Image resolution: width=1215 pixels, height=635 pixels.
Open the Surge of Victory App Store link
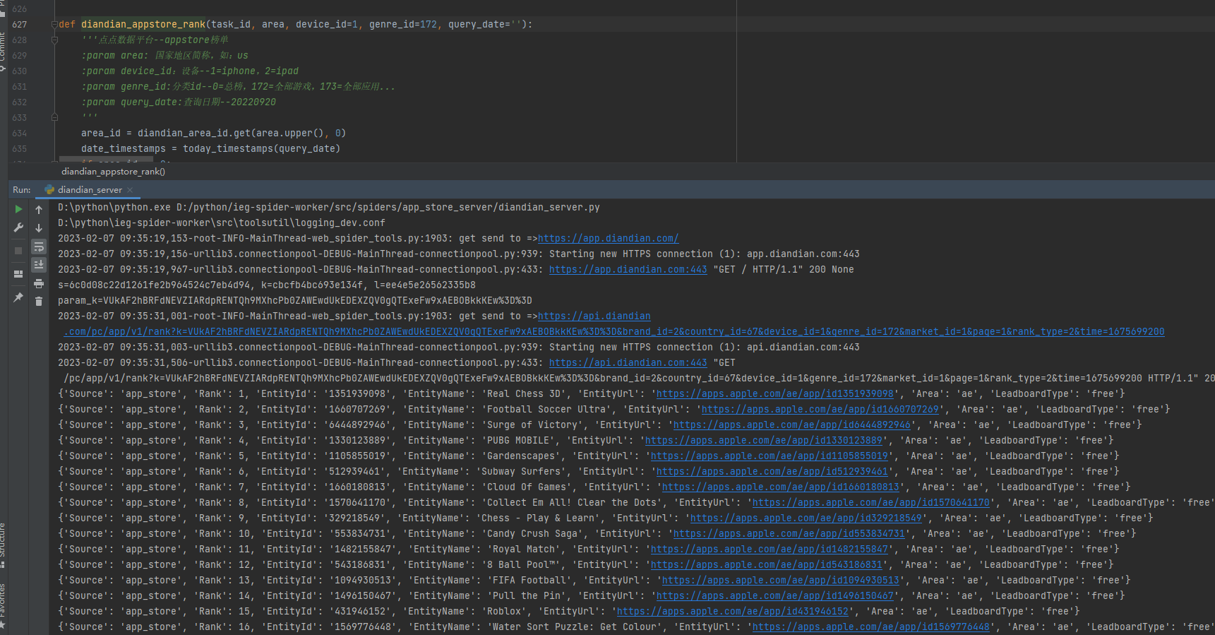pyautogui.click(x=791, y=425)
